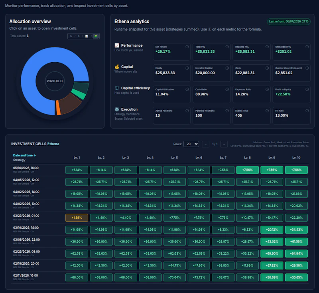Open info icon for Total PnL
Viewport: 319px width, 293px height.
[227, 47]
